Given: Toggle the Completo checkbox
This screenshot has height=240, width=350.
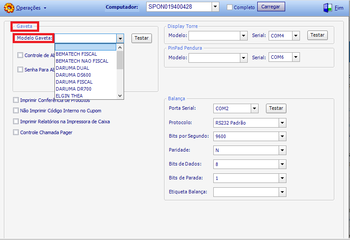Looking at the screenshot, I should click(x=229, y=7).
